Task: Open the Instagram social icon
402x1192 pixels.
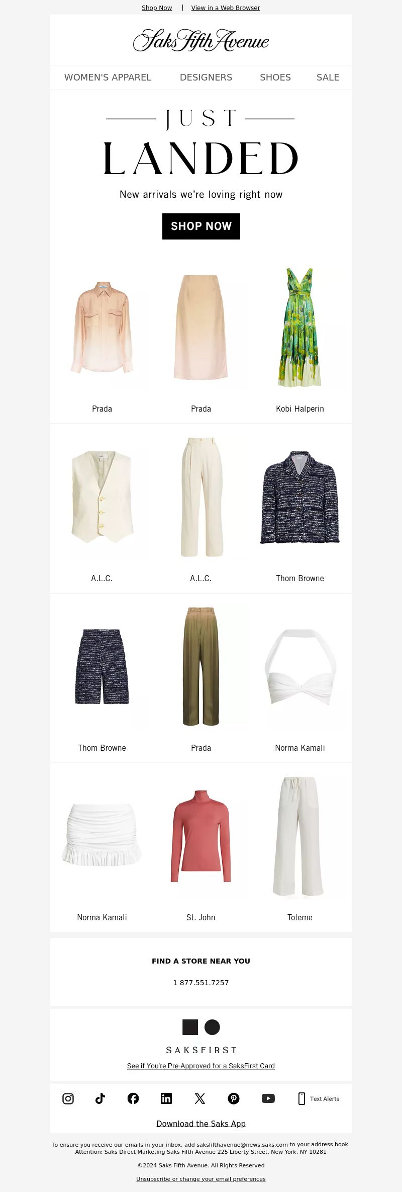Action: 68,1098
